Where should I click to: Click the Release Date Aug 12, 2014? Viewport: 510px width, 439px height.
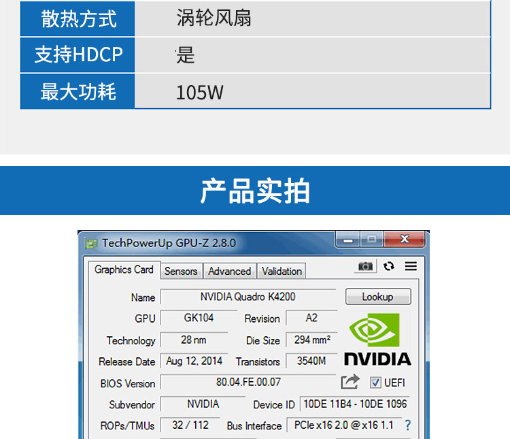[x=194, y=361]
